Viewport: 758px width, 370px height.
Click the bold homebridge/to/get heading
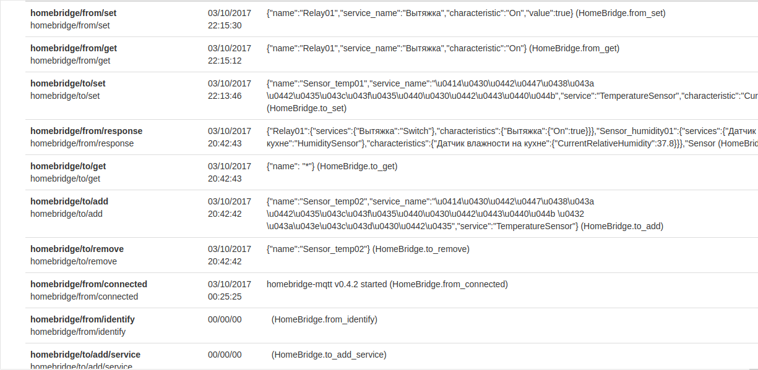(67, 166)
